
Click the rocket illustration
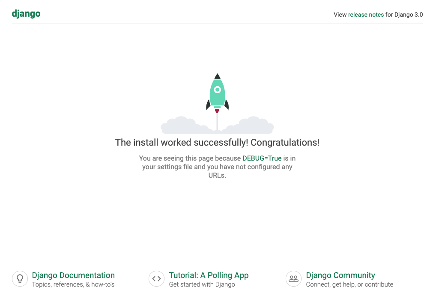coord(217,103)
